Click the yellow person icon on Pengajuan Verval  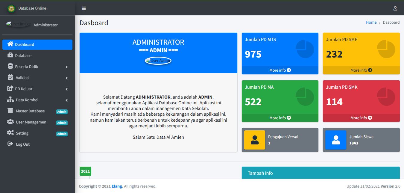[254, 140]
